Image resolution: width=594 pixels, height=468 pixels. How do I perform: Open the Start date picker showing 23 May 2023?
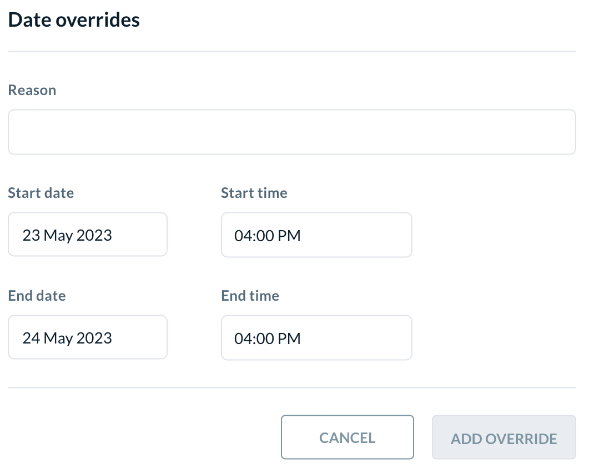coord(87,234)
